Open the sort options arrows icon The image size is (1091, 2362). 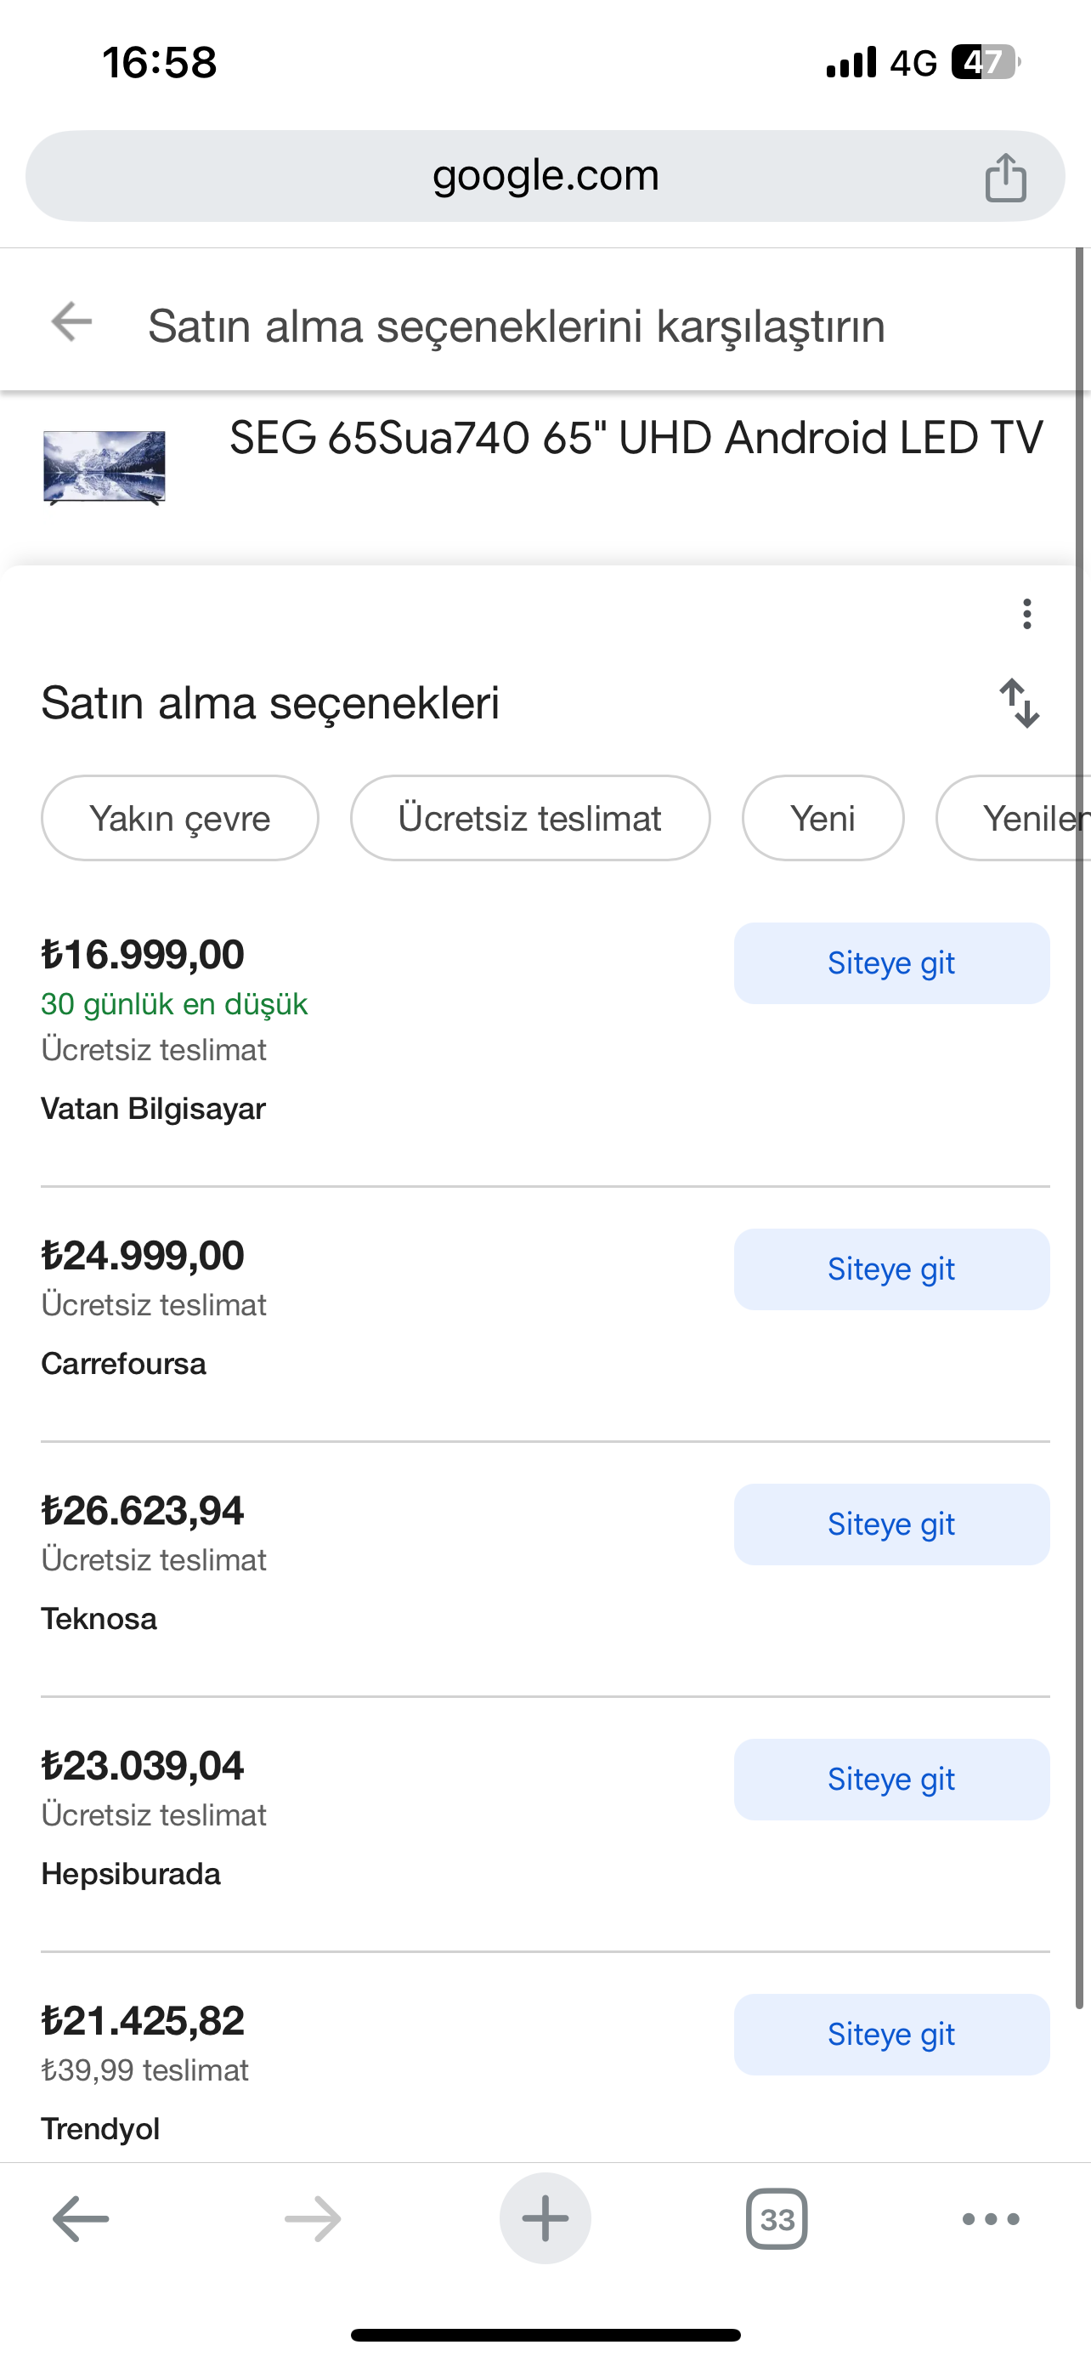(x=1019, y=703)
